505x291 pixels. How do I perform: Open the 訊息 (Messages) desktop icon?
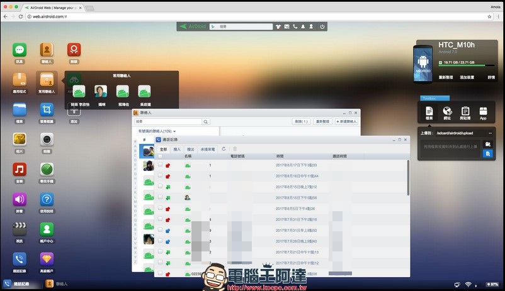[20, 50]
